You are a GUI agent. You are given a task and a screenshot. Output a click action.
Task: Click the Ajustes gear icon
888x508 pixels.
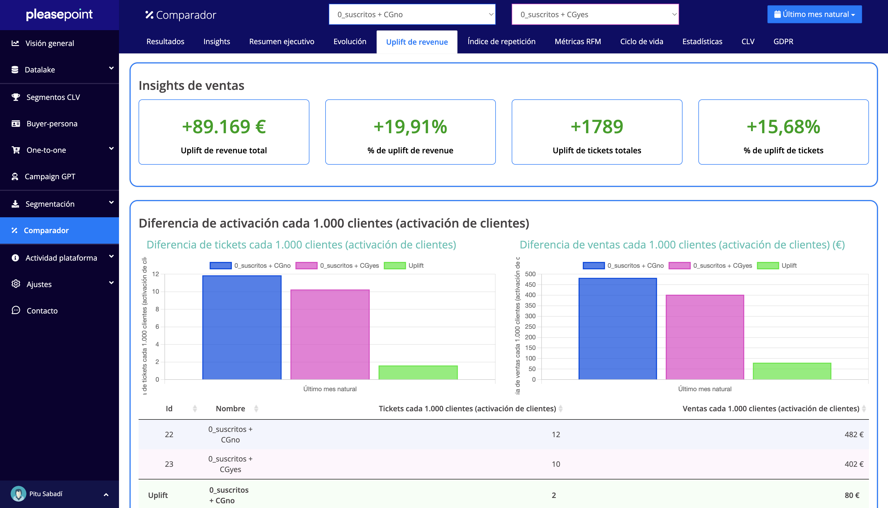(16, 284)
